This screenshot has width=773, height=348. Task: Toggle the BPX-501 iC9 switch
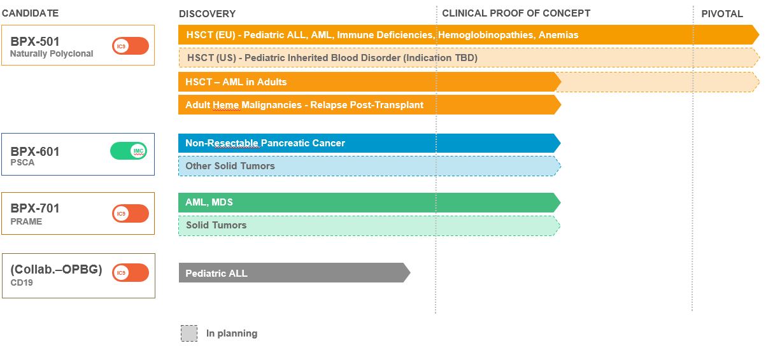point(131,46)
